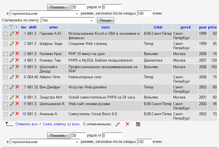The image size is (219, 148).
Task: Edit checked rows using the bottom pencil icon
Action: pos(117,124)
